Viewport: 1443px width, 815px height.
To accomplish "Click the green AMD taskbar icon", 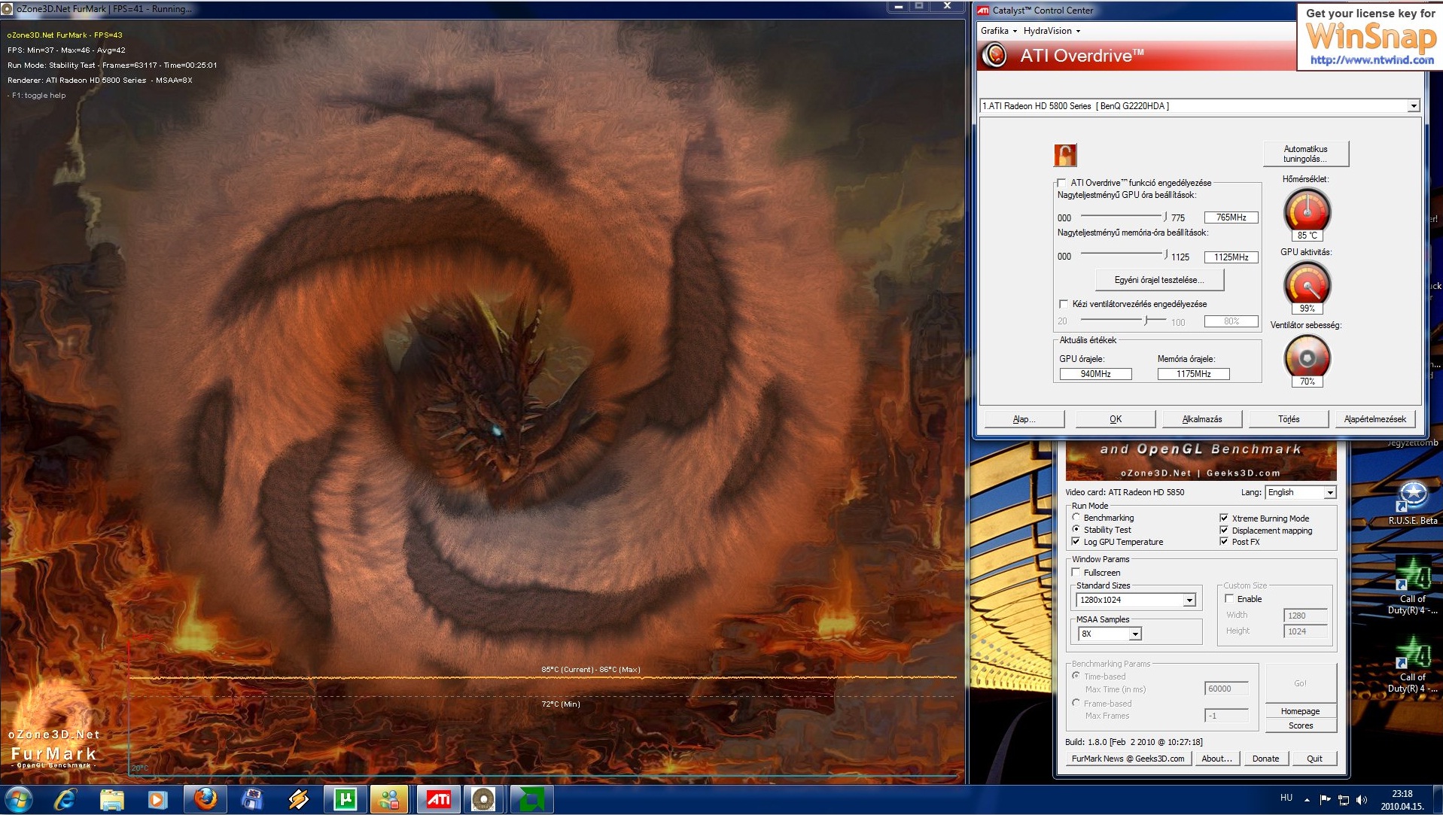I will pos(532,799).
